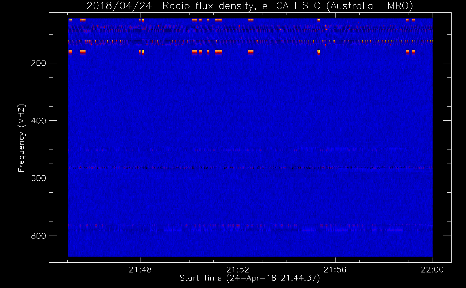This screenshot has width=466, height=288.
Task: Click the '200' frequency tick label
Action: (39, 63)
